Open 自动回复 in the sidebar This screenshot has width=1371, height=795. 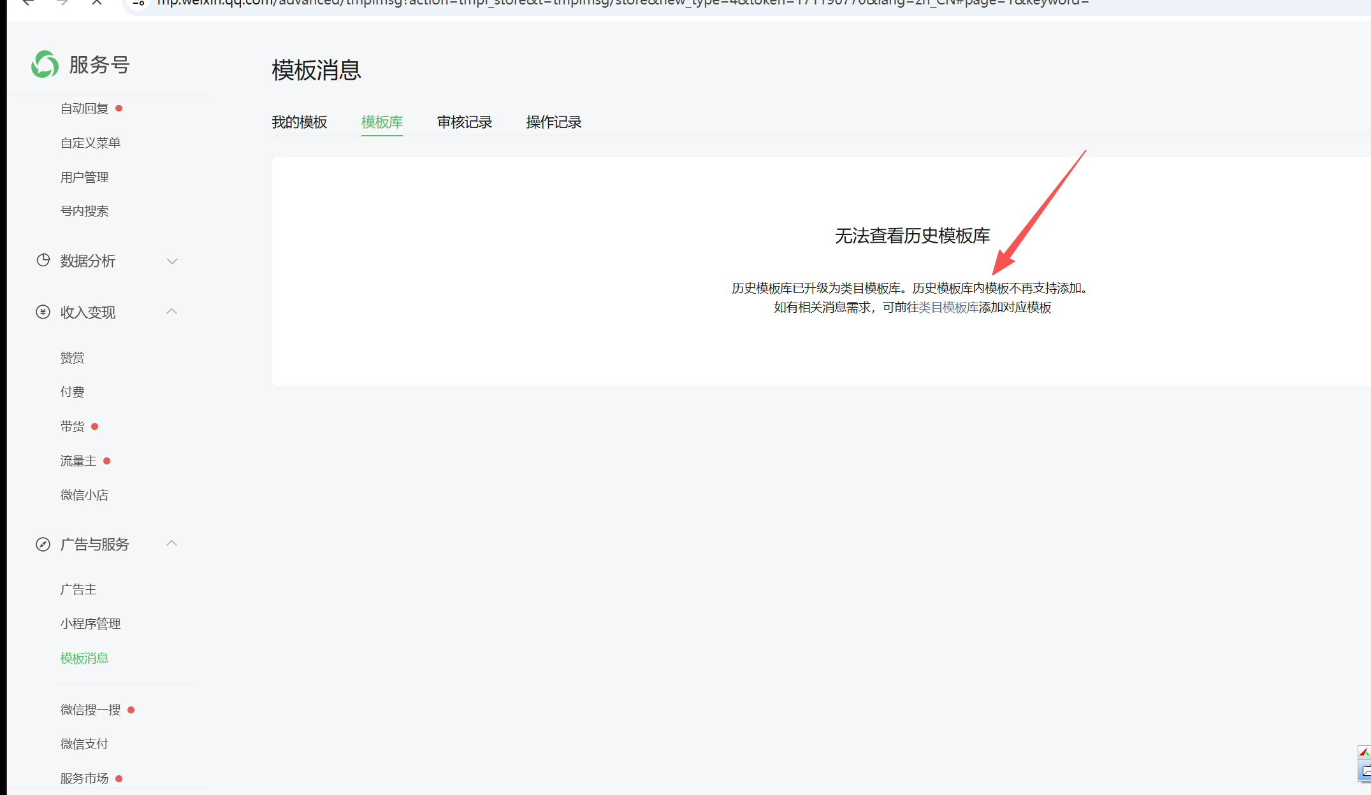point(84,109)
